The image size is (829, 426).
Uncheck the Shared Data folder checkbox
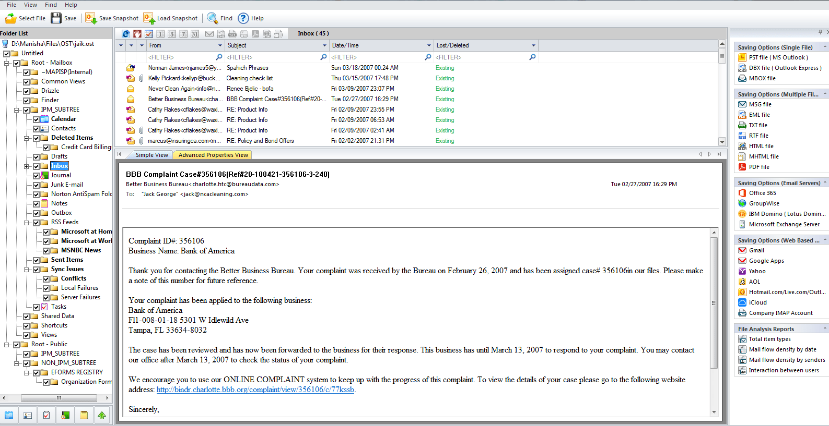[x=27, y=317]
